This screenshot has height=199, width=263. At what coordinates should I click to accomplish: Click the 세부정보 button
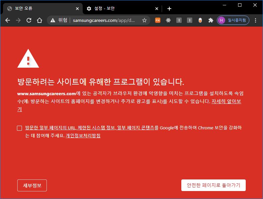[x=32, y=185]
